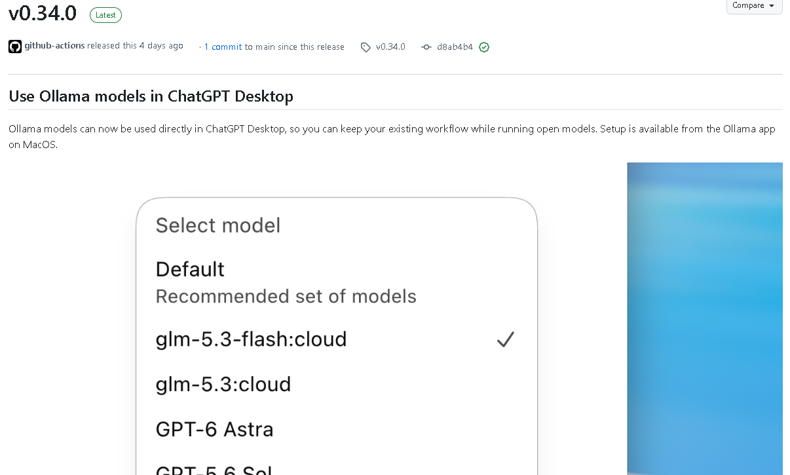790x475 pixels.
Task: Open the Compare dropdown
Action: click(x=754, y=6)
